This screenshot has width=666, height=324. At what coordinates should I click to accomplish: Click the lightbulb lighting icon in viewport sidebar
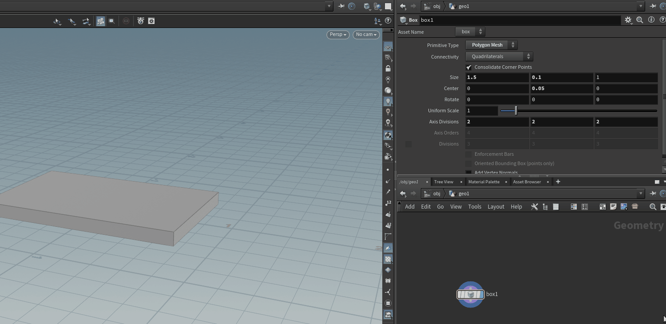click(388, 101)
